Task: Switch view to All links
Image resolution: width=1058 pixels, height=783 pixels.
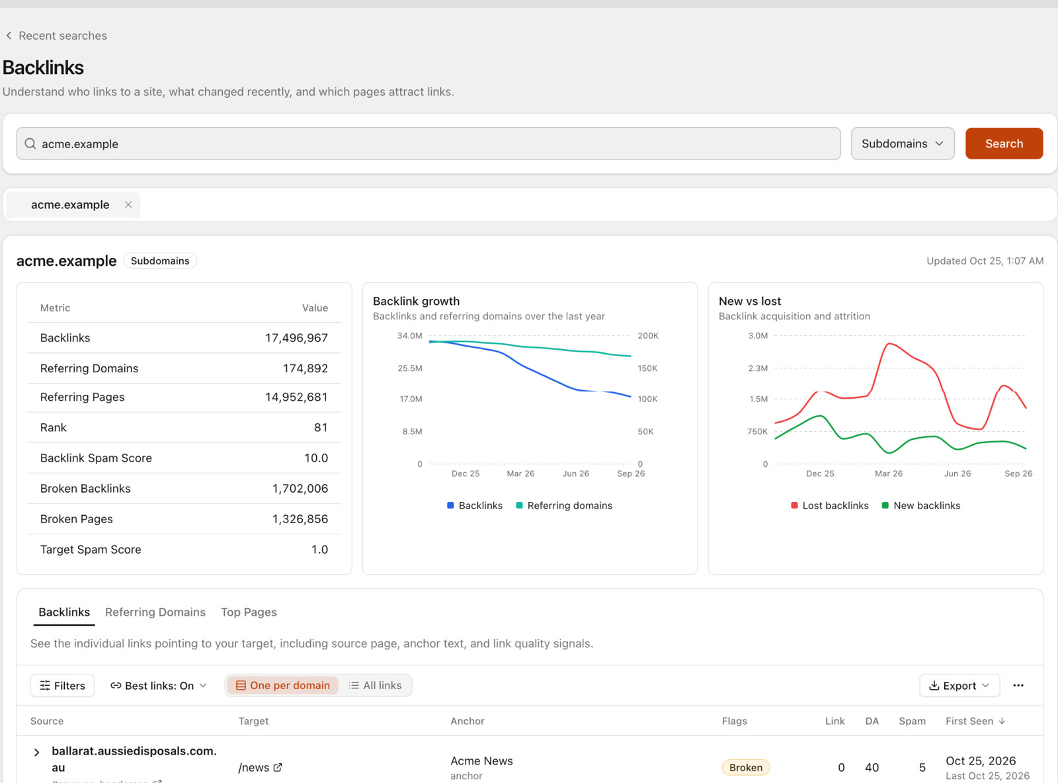Action: coord(375,686)
